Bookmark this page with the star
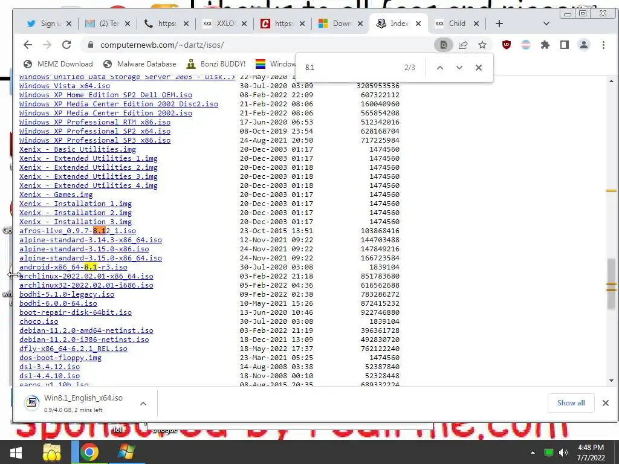 point(482,45)
